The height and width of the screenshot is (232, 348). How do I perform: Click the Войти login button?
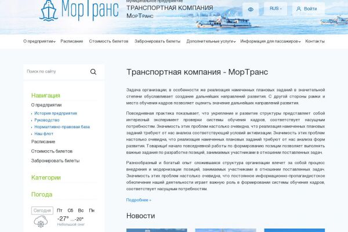point(309,9)
